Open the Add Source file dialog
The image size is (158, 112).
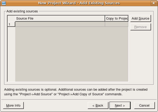tap(141, 18)
